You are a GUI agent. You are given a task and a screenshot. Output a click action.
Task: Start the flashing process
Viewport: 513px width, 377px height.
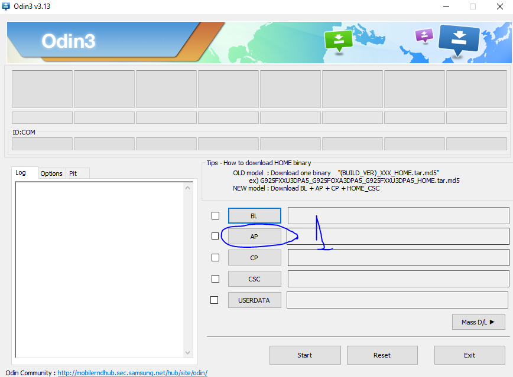coord(305,355)
